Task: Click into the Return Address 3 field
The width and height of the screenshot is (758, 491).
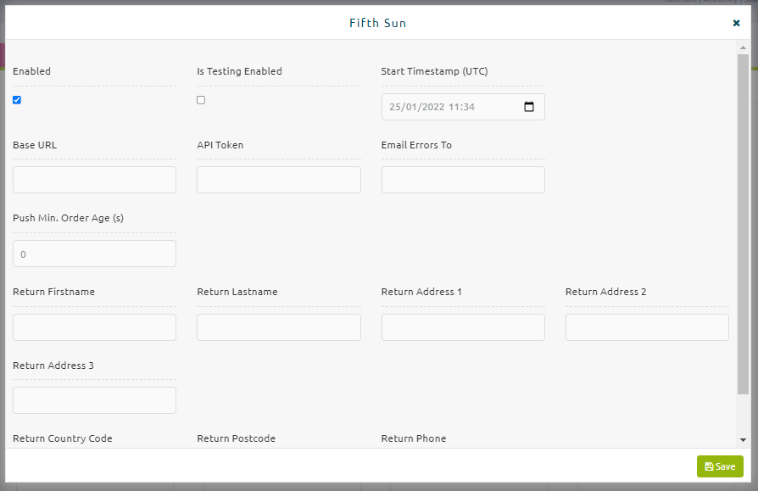Action: pos(94,400)
